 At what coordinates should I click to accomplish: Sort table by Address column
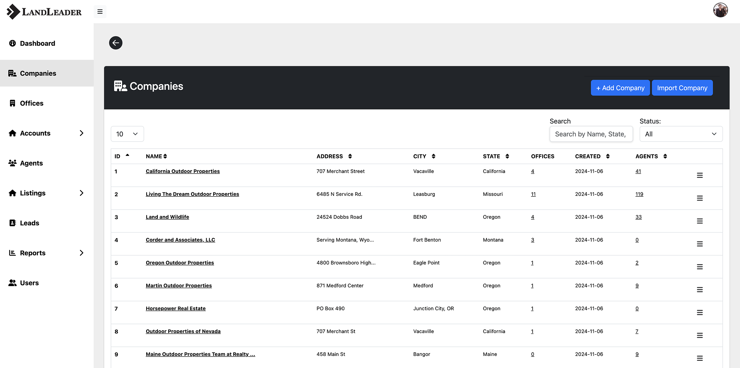coord(334,156)
